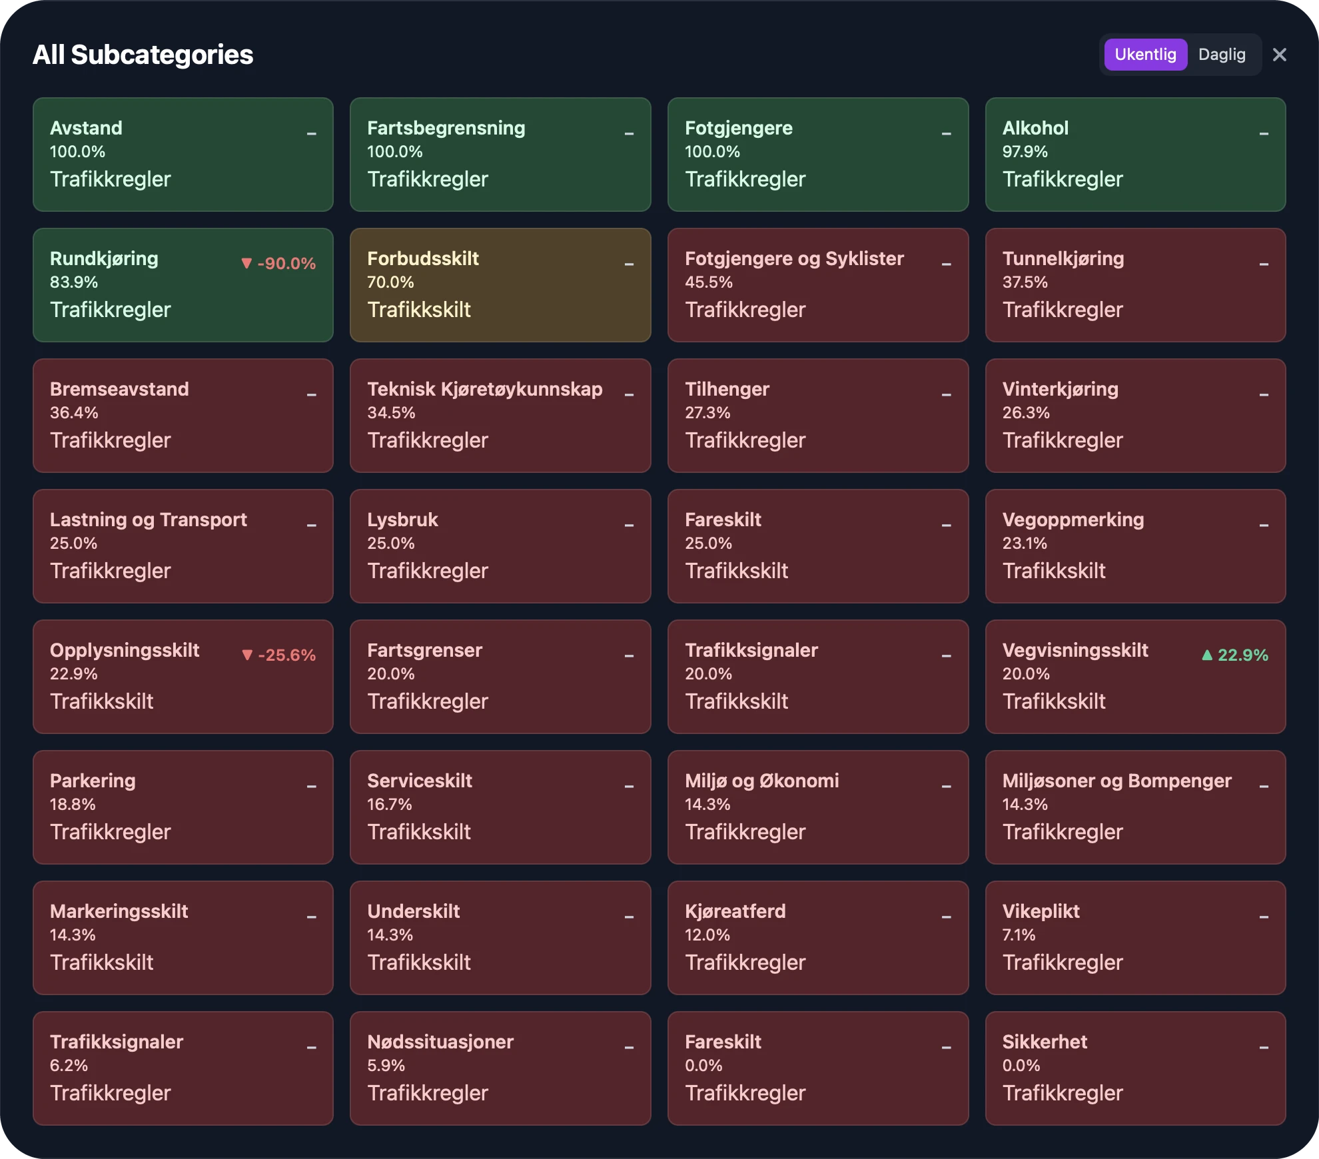Collapse the Fartsbegrensning card
The height and width of the screenshot is (1159, 1319).
click(x=629, y=134)
